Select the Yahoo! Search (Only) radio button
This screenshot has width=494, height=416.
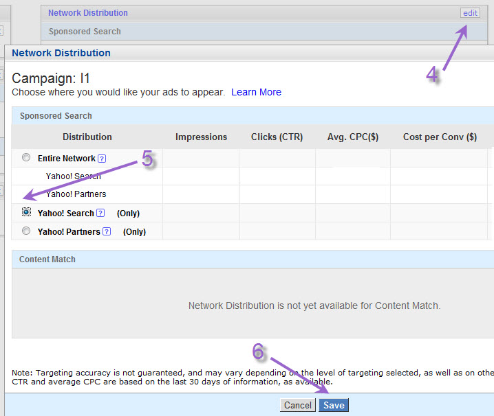tap(26, 212)
